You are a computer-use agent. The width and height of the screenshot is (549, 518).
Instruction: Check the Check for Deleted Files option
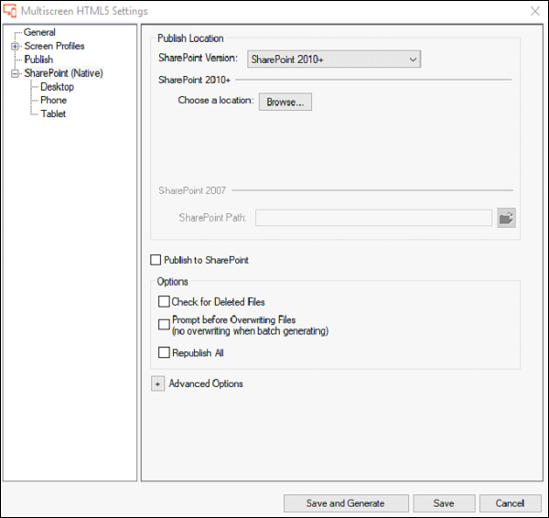pos(164,301)
